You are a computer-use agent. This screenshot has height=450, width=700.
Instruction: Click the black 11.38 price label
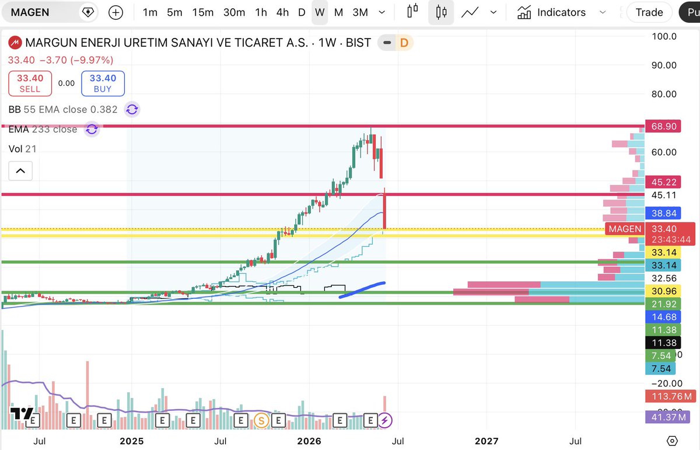(x=663, y=342)
